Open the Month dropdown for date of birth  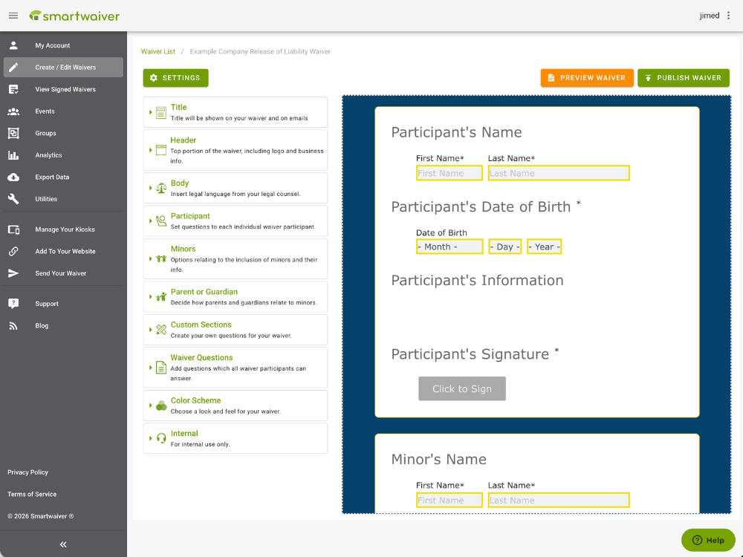tap(449, 246)
